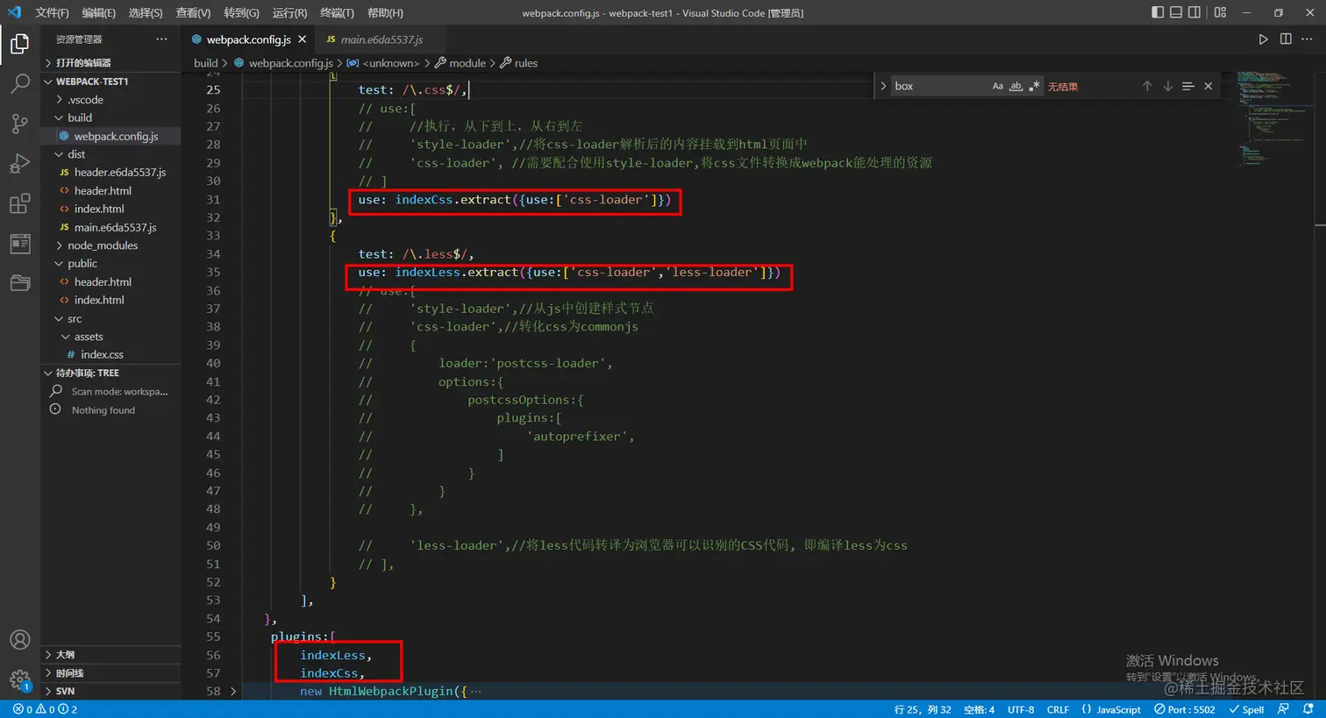Expand the replace field in find widget
1326x718 pixels.
tap(883, 86)
